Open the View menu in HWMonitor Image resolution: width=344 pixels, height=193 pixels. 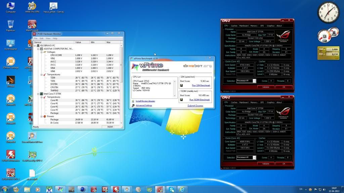48,39
